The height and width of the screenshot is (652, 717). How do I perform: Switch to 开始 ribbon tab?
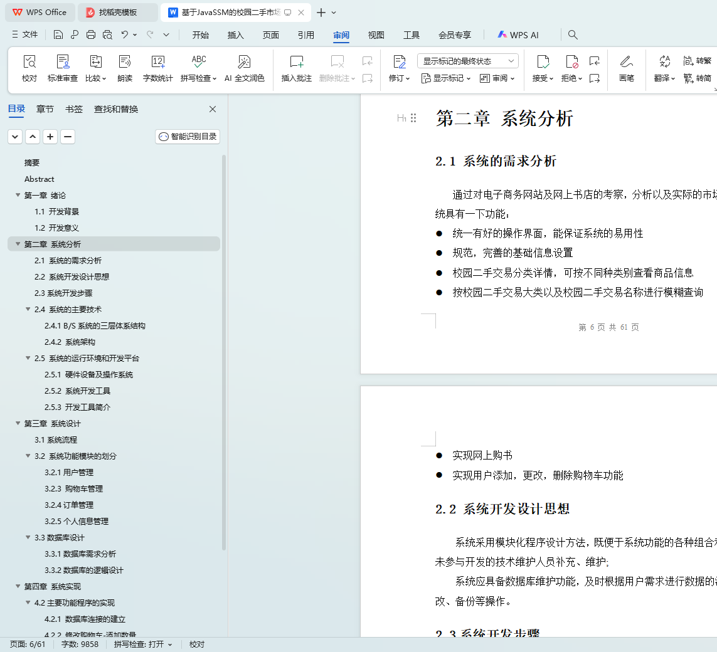(200, 34)
